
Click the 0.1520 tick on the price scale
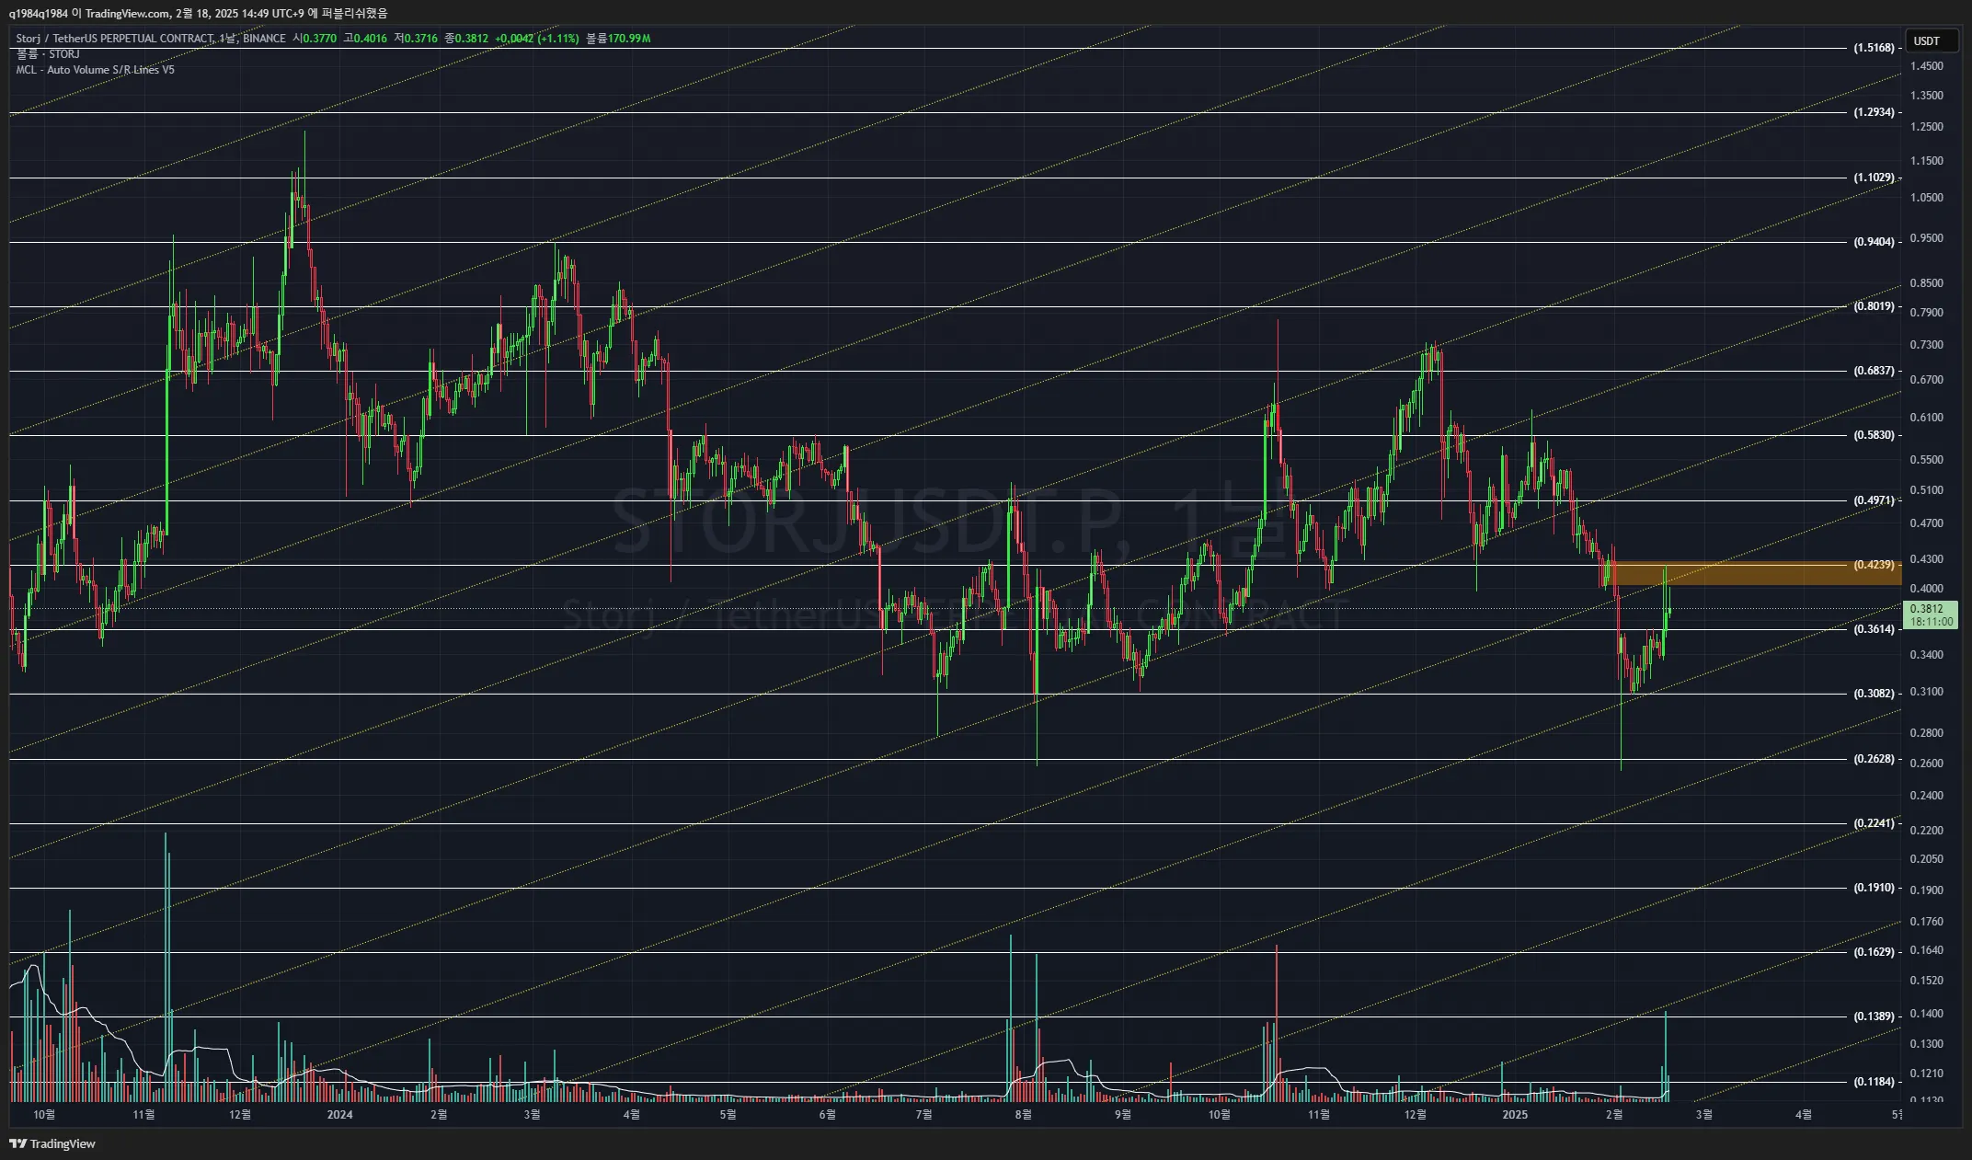point(1927,981)
